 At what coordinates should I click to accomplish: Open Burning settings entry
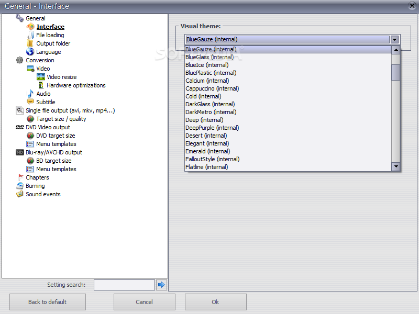35,186
